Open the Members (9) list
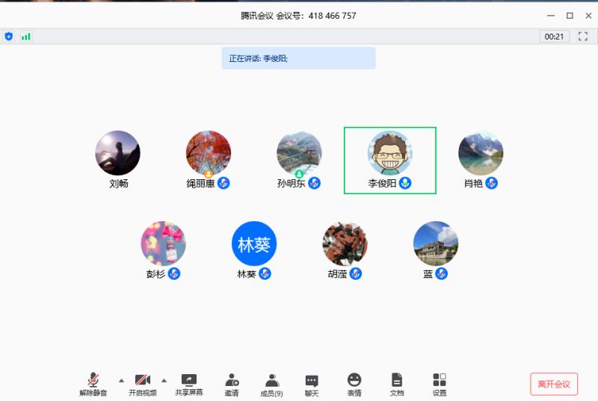 271,384
